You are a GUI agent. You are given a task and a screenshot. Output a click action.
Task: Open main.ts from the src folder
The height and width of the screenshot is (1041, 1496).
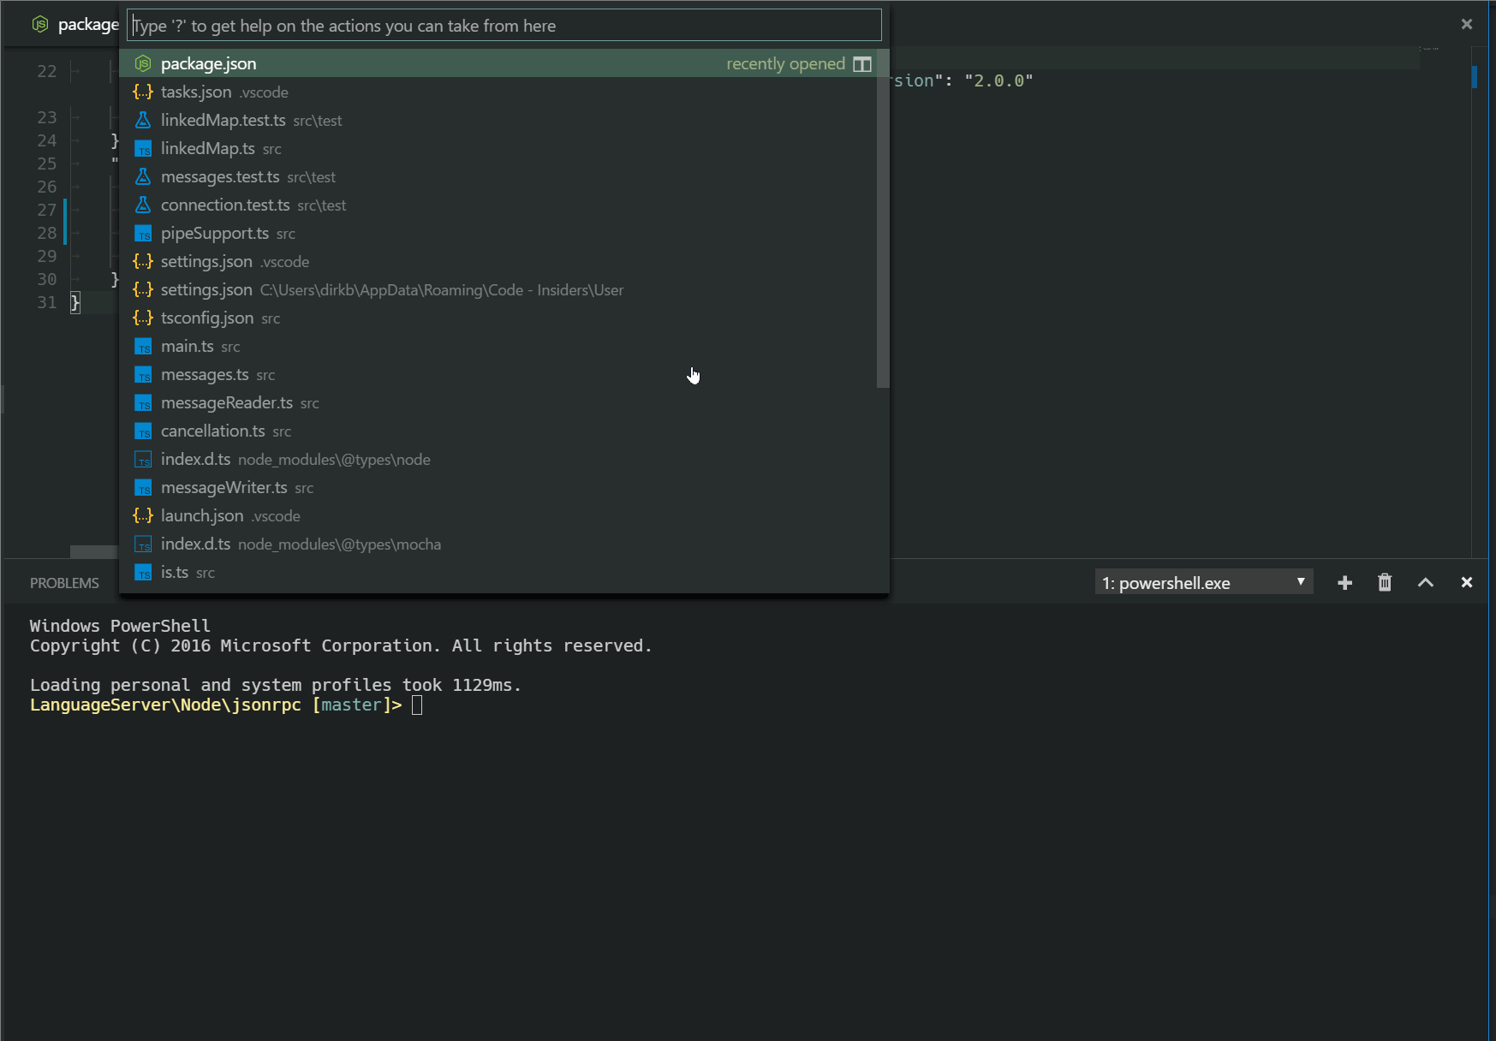coord(186,346)
